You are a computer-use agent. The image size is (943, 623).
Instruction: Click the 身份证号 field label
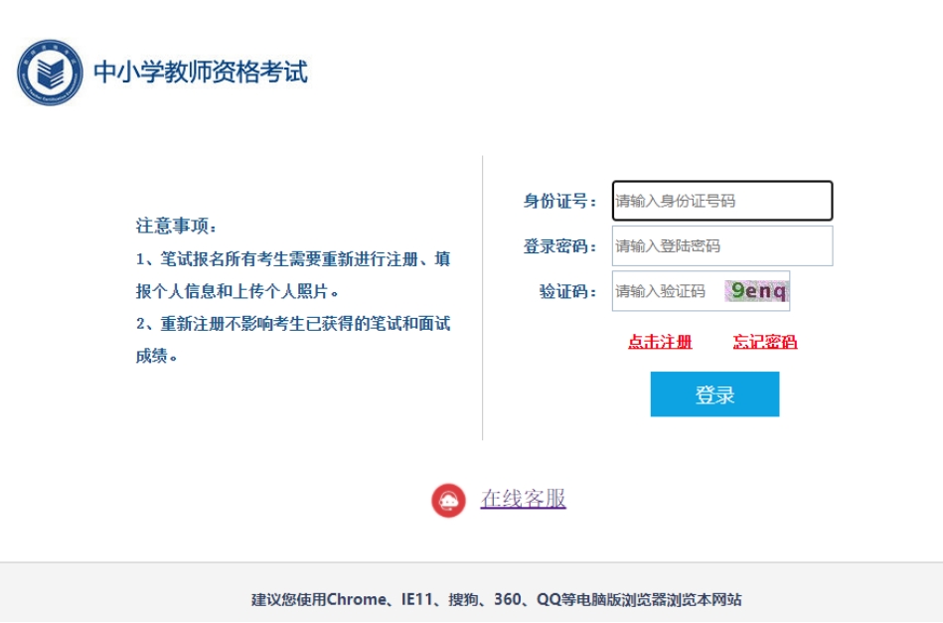560,202
